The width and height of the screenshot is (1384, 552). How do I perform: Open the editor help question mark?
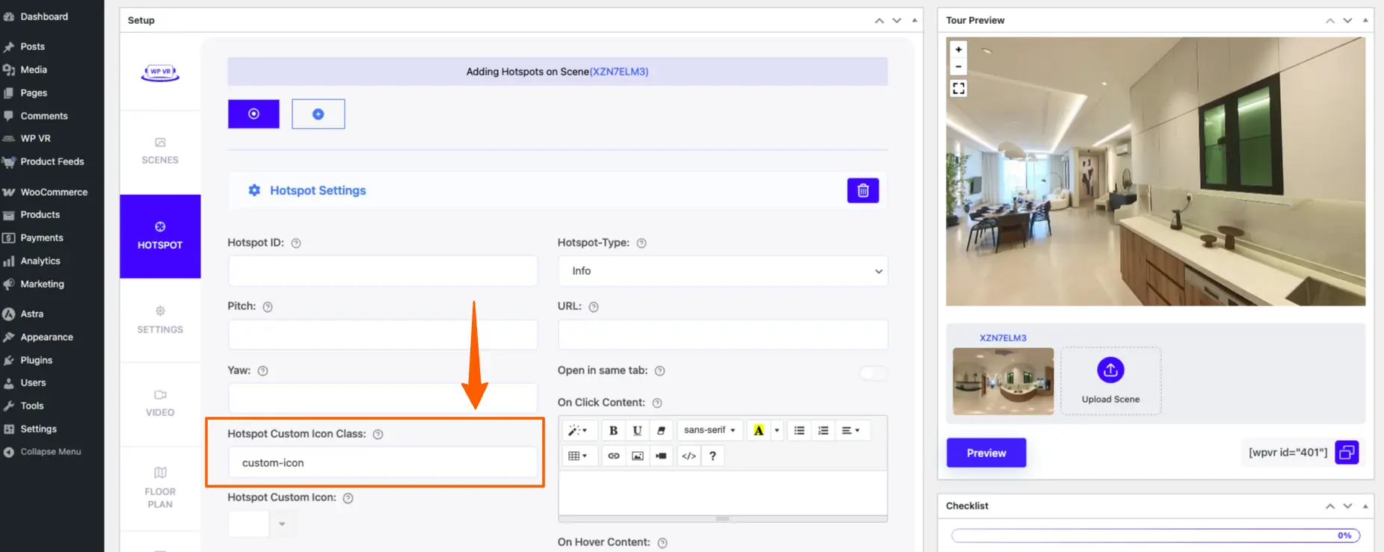click(713, 456)
